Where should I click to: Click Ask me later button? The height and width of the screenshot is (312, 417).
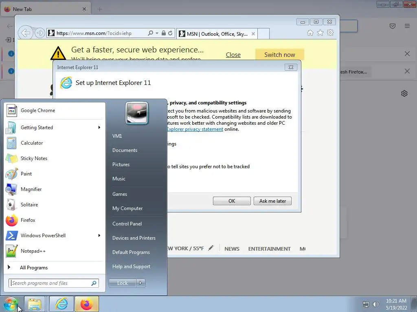pyautogui.click(x=272, y=201)
